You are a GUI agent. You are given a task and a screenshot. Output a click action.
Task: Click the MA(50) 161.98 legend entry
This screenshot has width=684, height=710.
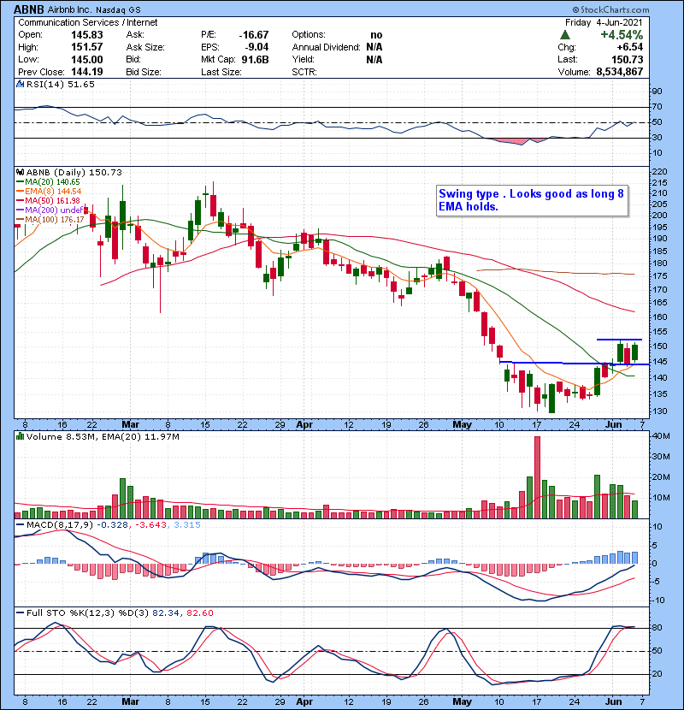click(48, 200)
